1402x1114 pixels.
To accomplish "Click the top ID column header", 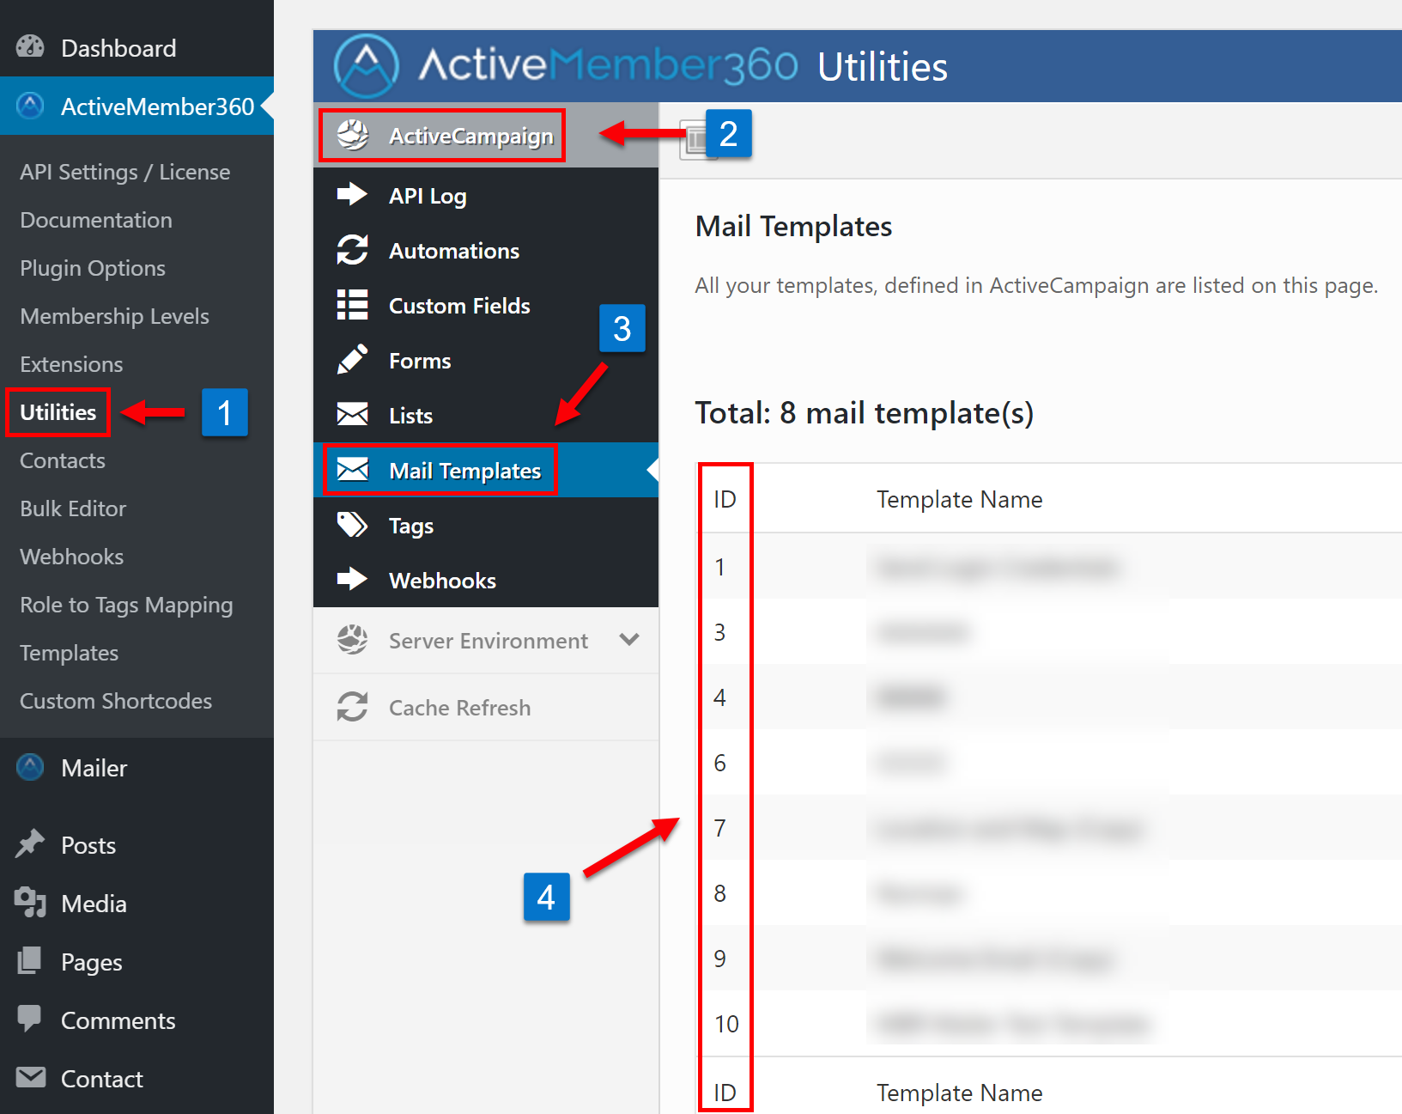I will [725, 499].
